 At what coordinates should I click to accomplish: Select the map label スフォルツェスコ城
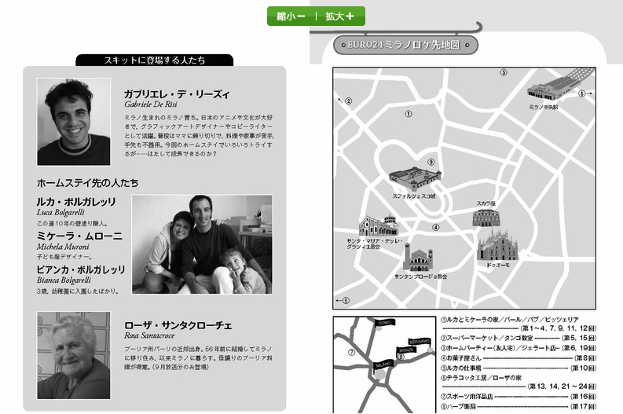click(413, 196)
